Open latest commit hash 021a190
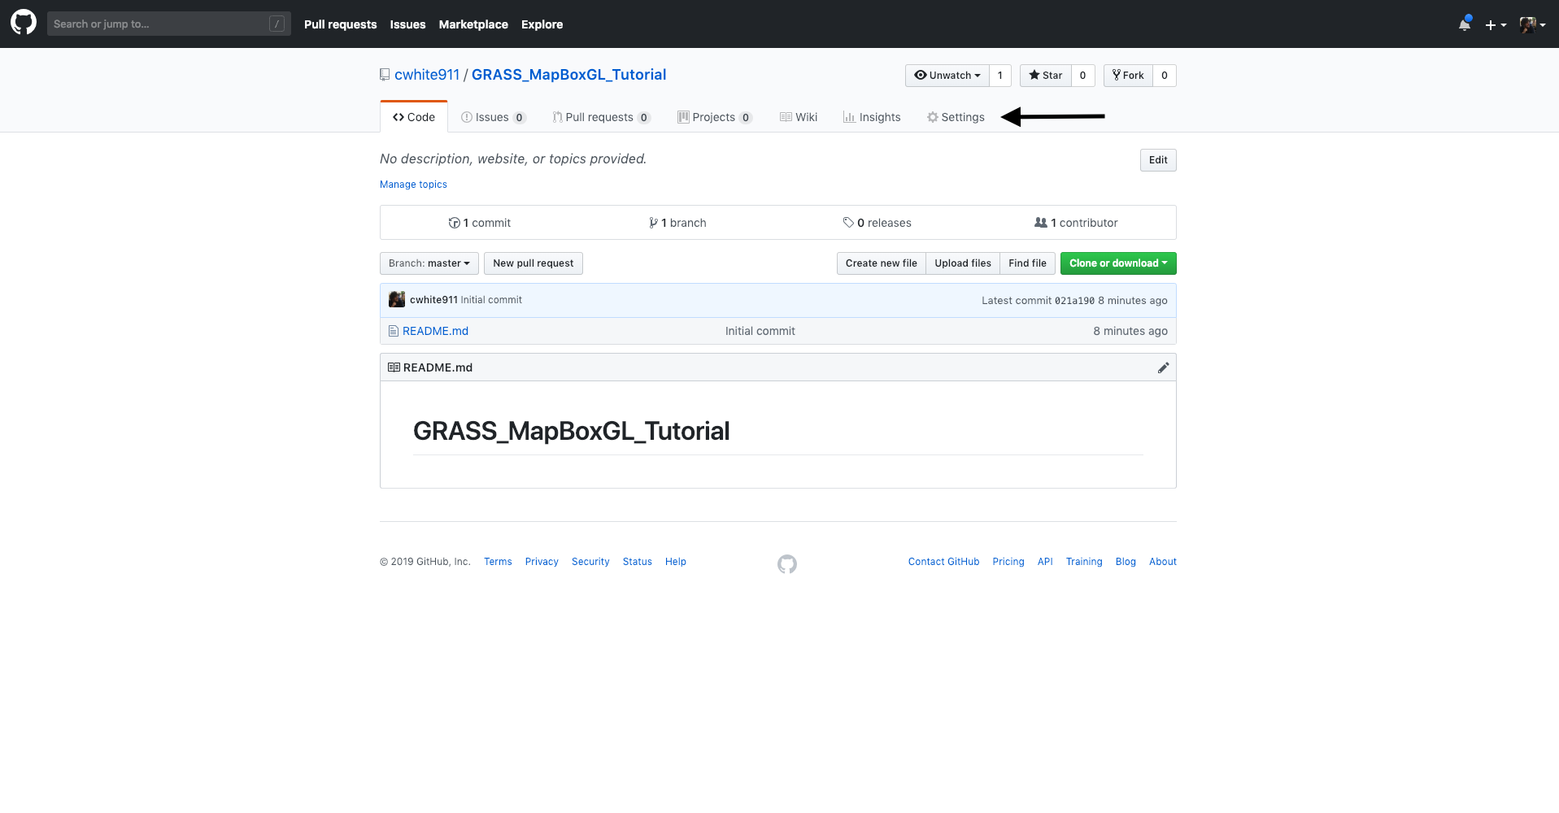The width and height of the screenshot is (1559, 813). pyautogui.click(x=1074, y=301)
